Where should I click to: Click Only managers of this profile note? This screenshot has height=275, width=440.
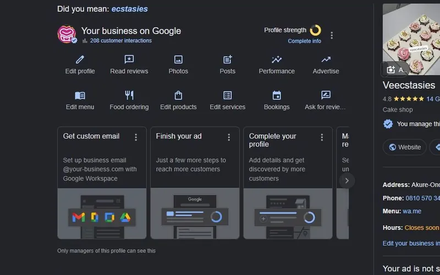(106, 251)
